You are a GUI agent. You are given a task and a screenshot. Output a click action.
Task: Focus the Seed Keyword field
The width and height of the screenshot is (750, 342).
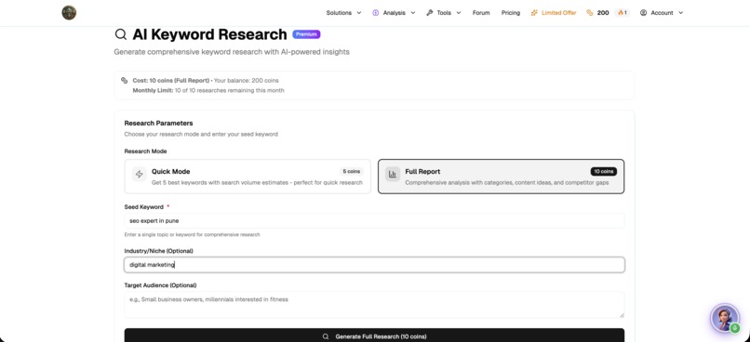pyautogui.click(x=374, y=220)
